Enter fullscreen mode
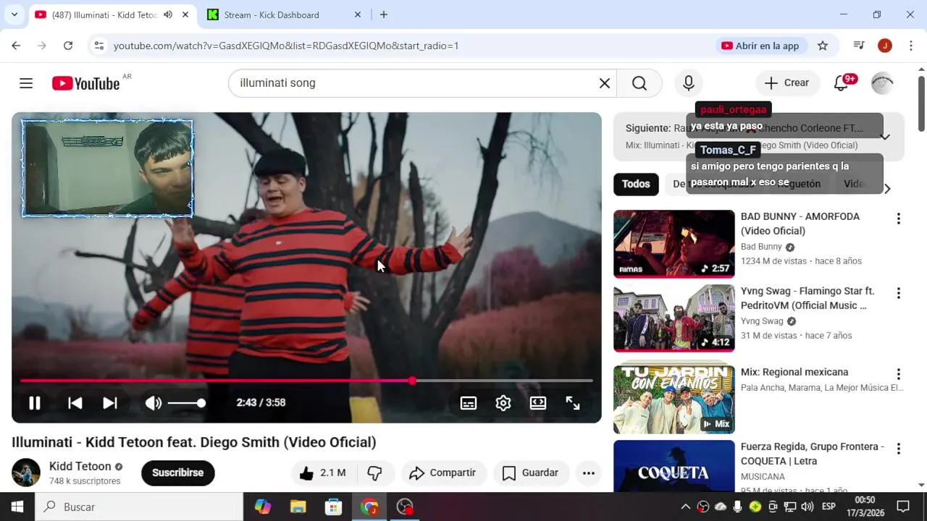The image size is (927, 521). pos(573,403)
